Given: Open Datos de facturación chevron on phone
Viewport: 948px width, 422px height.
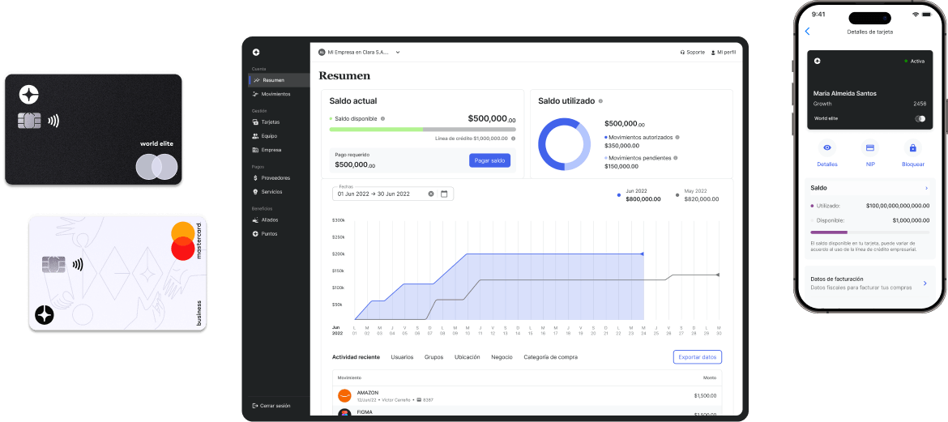Looking at the screenshot, I should tap(925, 283).
